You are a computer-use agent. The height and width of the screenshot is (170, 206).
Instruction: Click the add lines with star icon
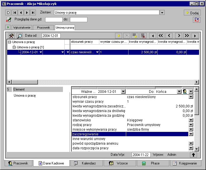pyautogui.click(x=135, y=36)
